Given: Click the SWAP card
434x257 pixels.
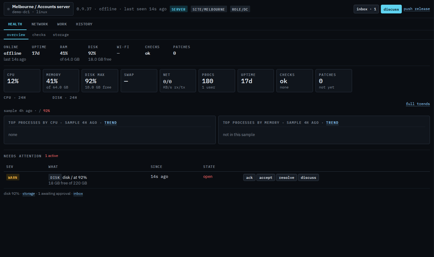Looking at the screenshot, I should pos(139,81).
